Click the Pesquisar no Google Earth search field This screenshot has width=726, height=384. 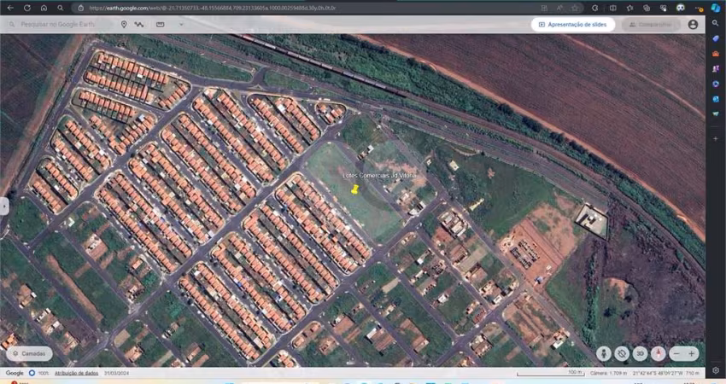pyautogui.click(x=57, y=24)
